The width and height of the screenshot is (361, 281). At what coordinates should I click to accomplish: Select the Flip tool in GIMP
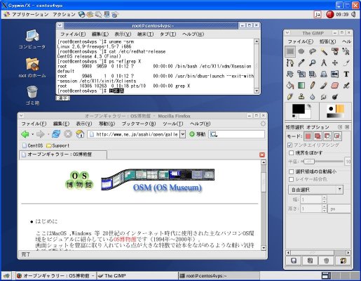tap(335, 74)
